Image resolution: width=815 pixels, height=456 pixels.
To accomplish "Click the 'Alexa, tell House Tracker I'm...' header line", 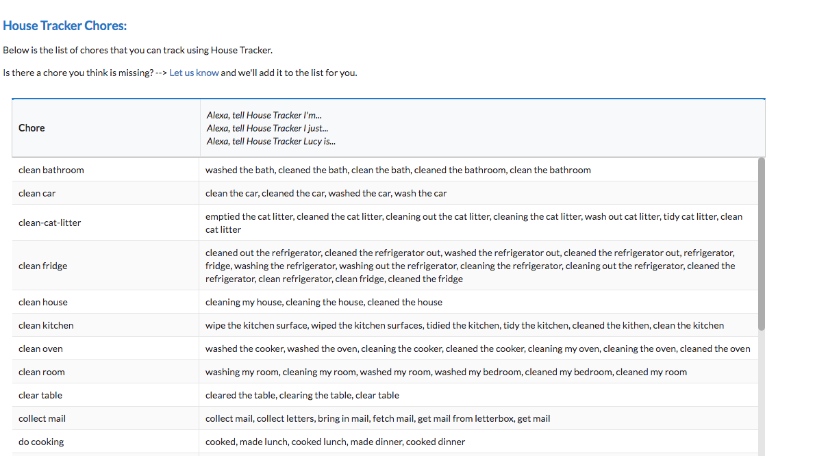I will pyautogui.click(x=264, y=115).
